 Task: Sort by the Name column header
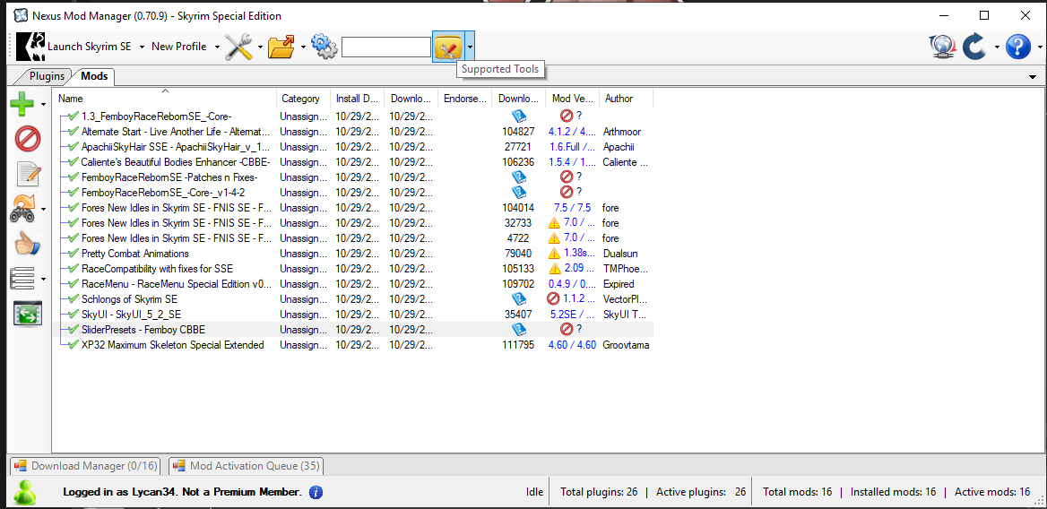tap(166, 98)
